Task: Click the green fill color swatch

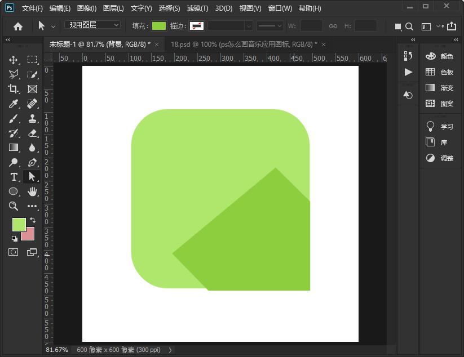Action: [159, 26]
